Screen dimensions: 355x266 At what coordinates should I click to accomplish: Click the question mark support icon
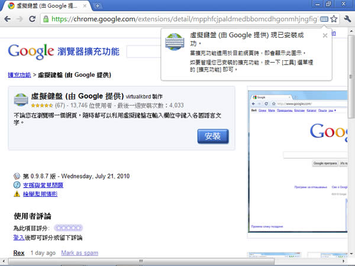[x=17, y=185]
